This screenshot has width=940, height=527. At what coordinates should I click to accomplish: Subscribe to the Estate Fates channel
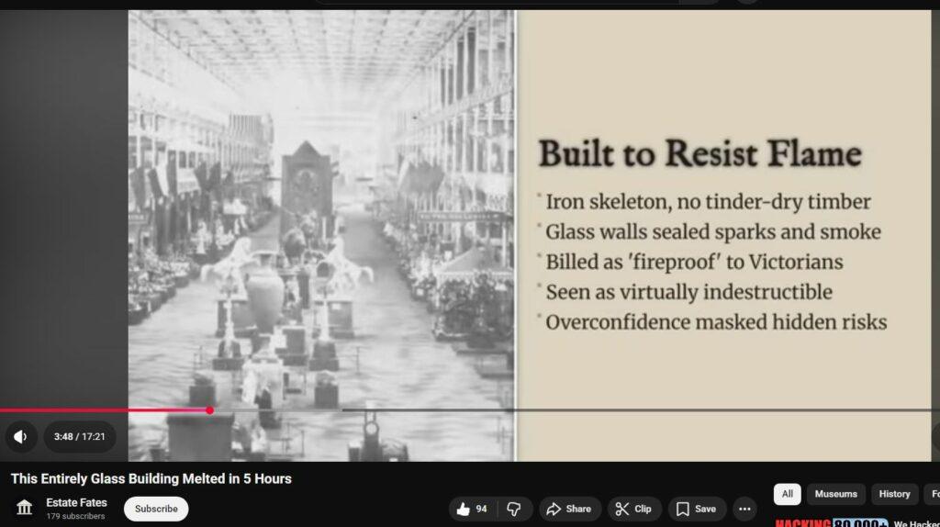pyautogui.click(x=156, y=509)
